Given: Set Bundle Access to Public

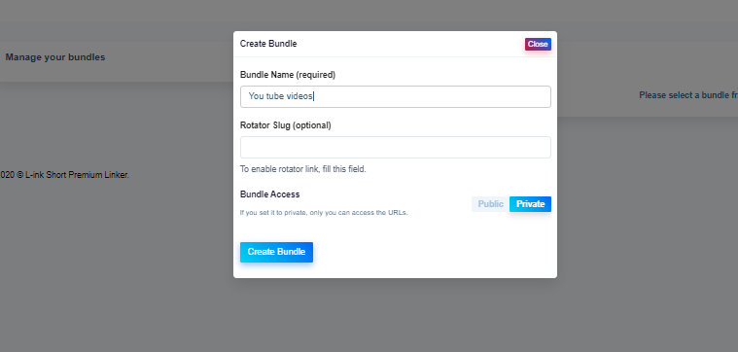Looking at the screenshot, I should (x=490, y=204).
